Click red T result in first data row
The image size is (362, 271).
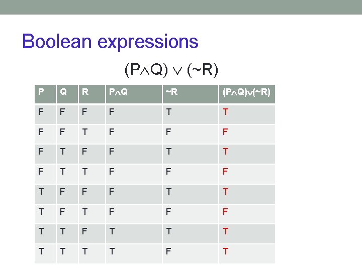(225, 112)
